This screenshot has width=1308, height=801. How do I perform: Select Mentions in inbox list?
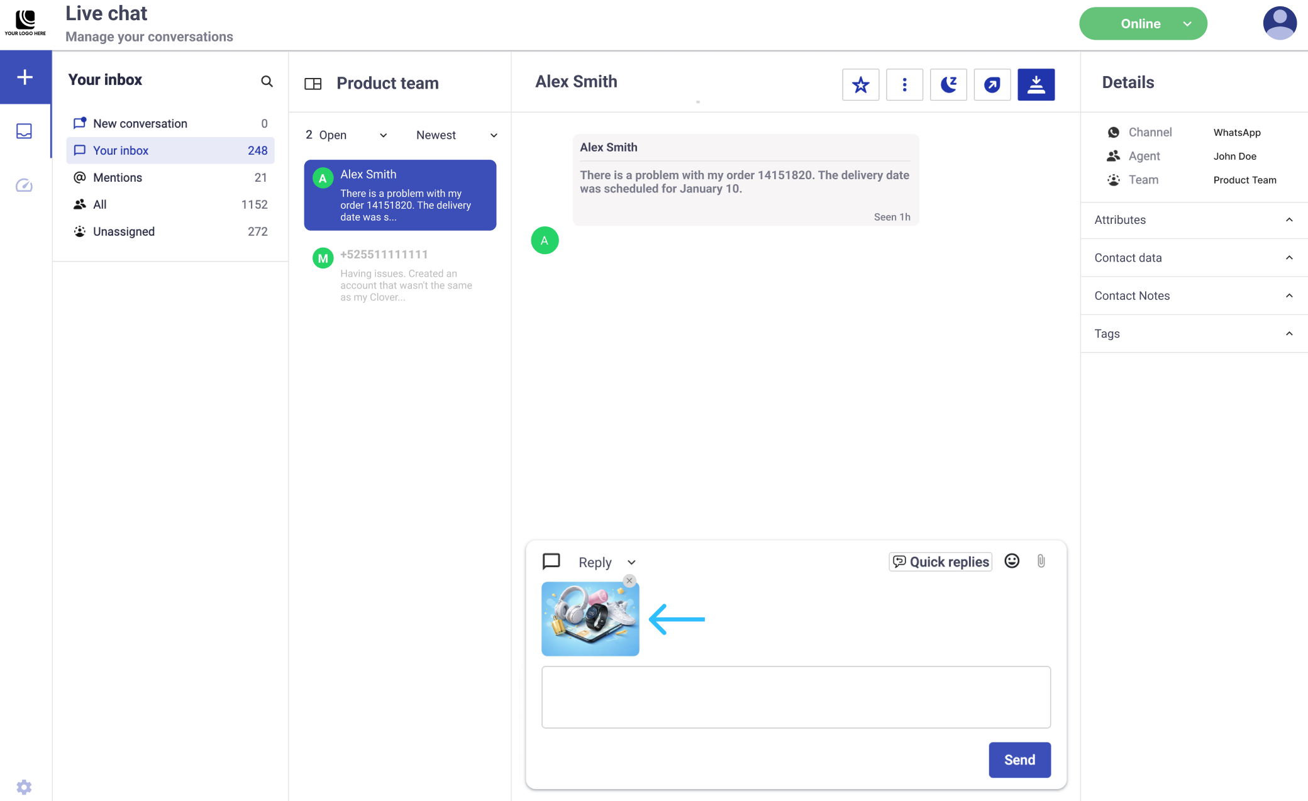(118, 177)
